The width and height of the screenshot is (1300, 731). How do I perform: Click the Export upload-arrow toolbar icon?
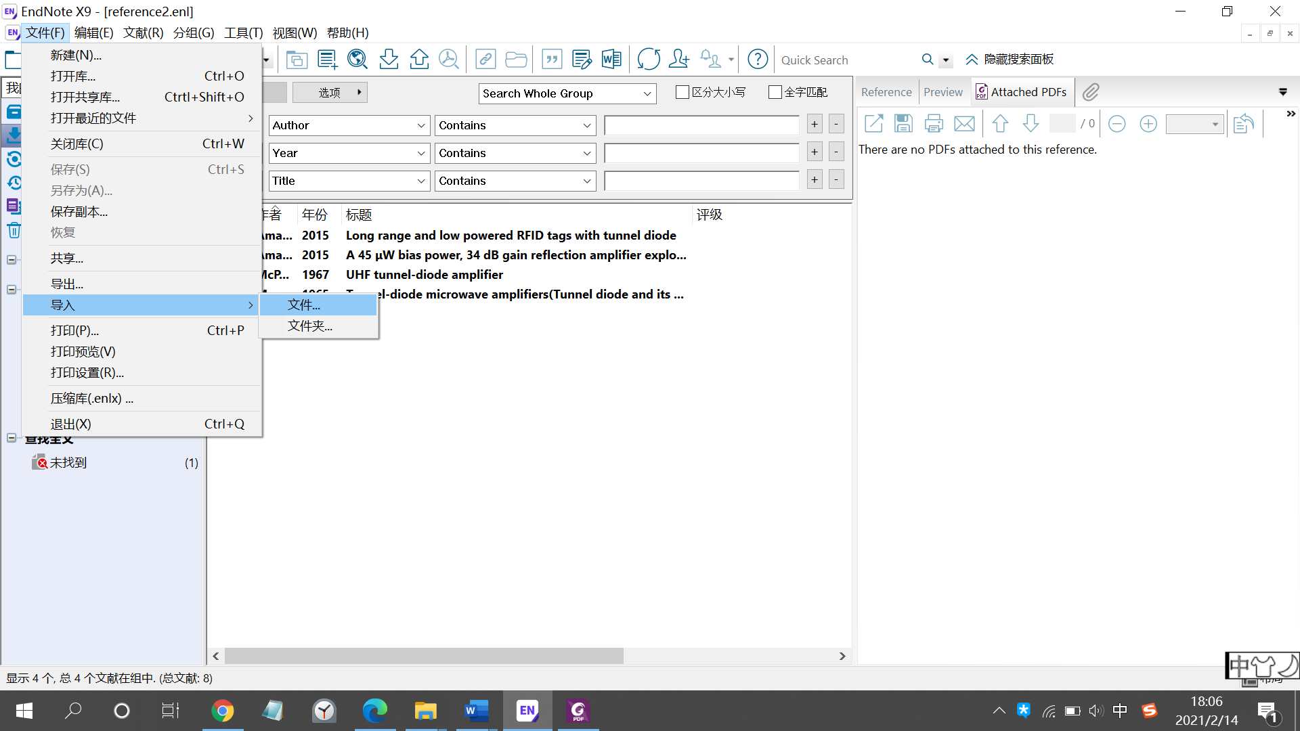click(419, 60)
